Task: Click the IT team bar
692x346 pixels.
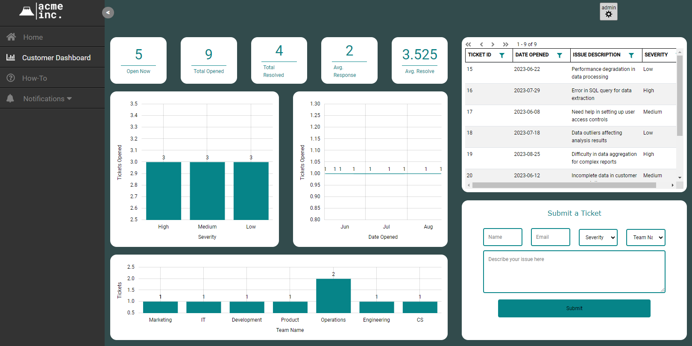Action: click(203, 307)
